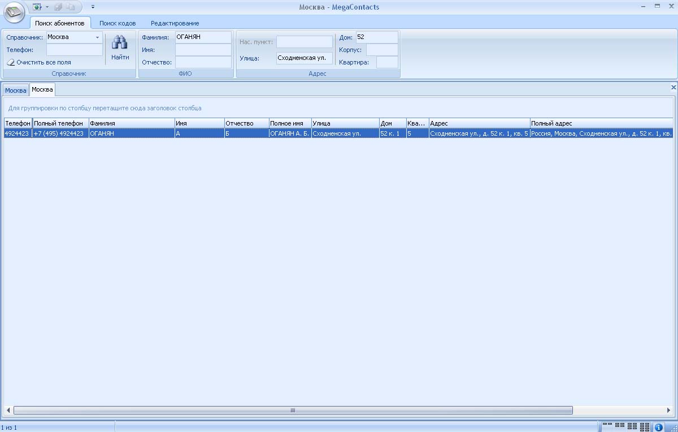Viewport: 678px width, 432px height.
Task: Expand the Справочник combo box showing Москва
Action: (x=97, y=37)
